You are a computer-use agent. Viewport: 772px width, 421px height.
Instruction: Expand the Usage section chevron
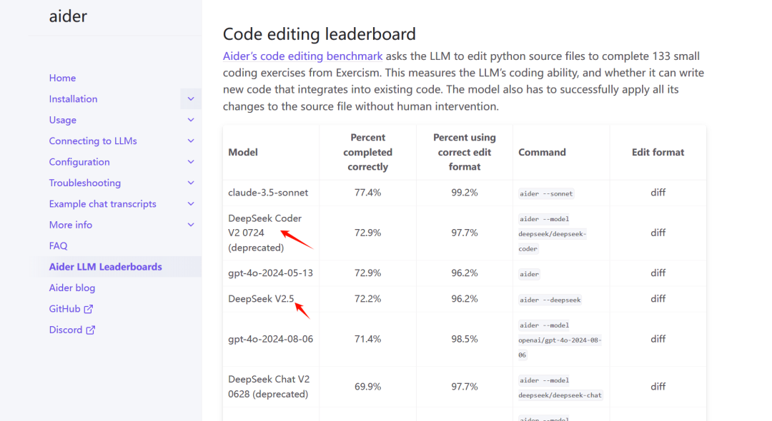[x=191, y=120]
